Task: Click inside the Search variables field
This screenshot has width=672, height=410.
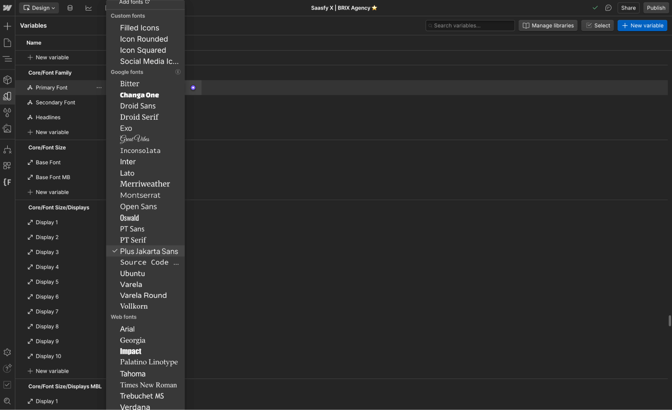Action: (470, 25)
